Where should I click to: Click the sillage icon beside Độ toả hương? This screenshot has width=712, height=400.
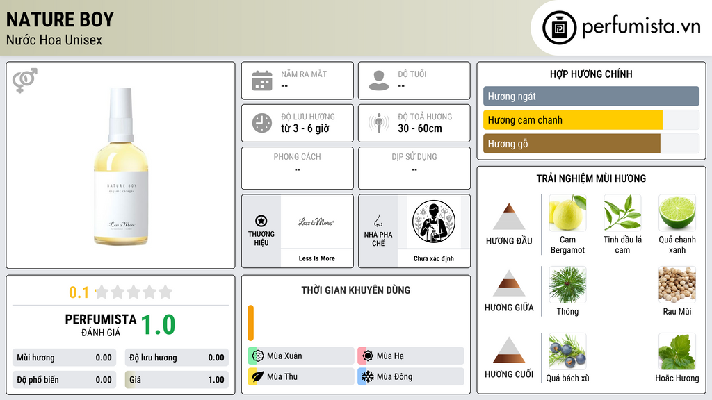point(379,123)
